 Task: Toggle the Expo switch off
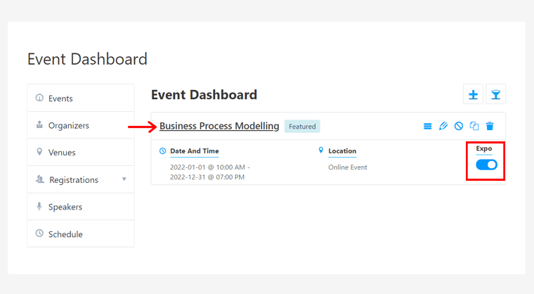pos(486,165)
